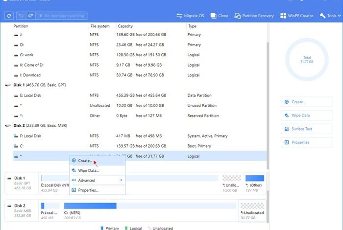Select Disk 1 (465.76 GB, Basic, GPT) header
Image resolution: width=343 pixels, height=230 pixels.
pos(40,85)
